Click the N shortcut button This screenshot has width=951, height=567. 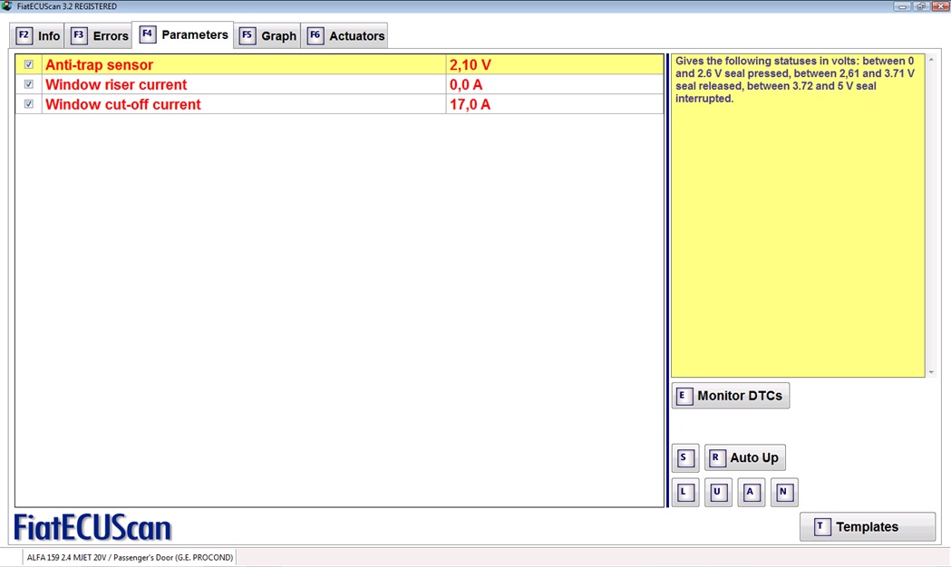click(783, 493)
